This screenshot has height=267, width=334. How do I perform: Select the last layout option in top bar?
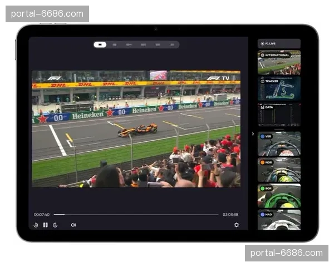point(172,44)
